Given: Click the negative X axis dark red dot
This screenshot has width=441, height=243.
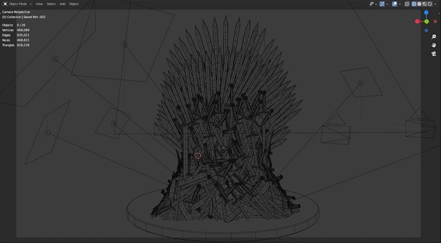Looking at the screenshot, I should click(435, 21).
